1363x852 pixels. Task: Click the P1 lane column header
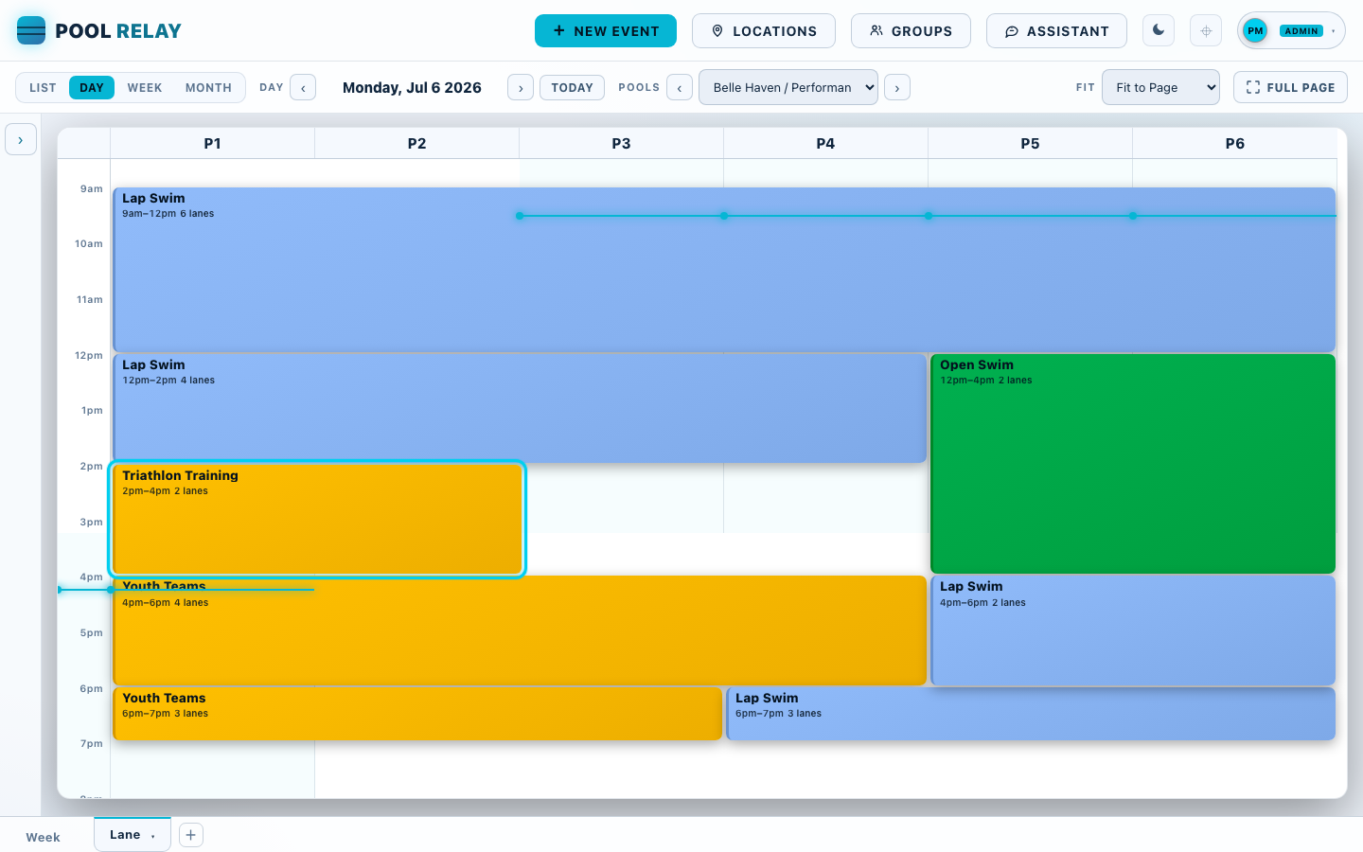click(212, 143)
